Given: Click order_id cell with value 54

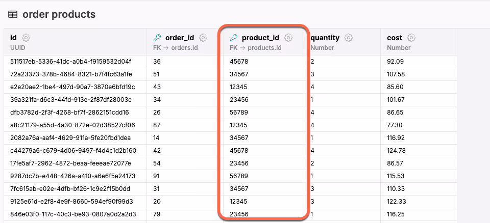Looking at the screenshot, I should [x=185, y=163].
